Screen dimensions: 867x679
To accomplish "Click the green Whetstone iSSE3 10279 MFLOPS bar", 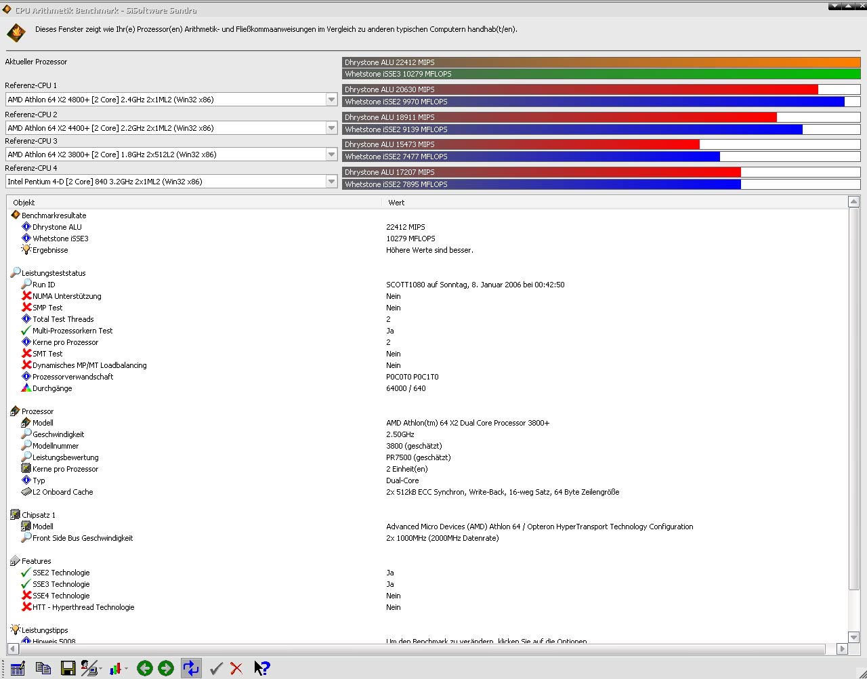I will tap(601, 75).
